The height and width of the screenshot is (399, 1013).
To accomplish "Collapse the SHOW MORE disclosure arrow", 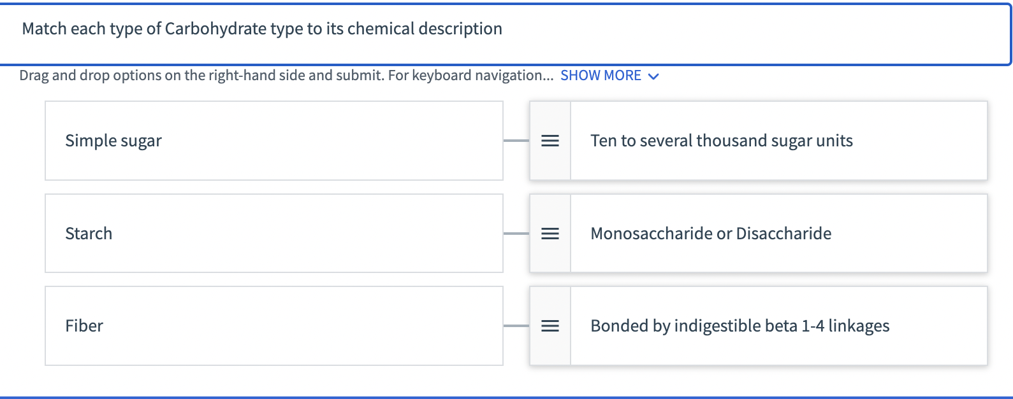I will [653, 76].
